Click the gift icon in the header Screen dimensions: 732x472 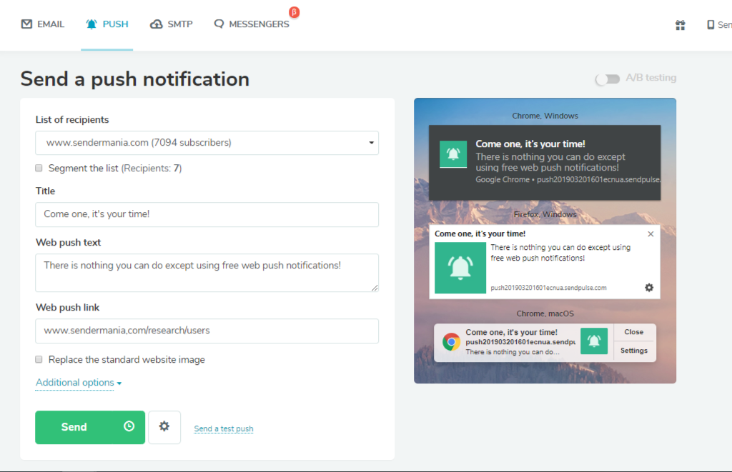click(680, 25)
